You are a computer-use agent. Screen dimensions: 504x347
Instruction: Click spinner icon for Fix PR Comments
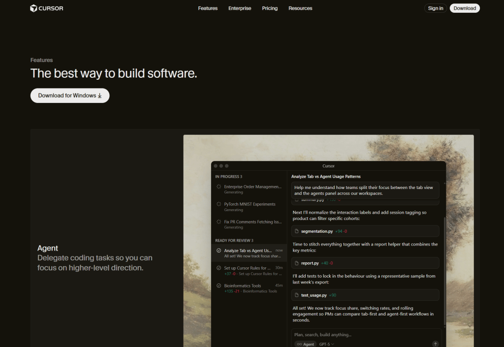click(219, 221)
